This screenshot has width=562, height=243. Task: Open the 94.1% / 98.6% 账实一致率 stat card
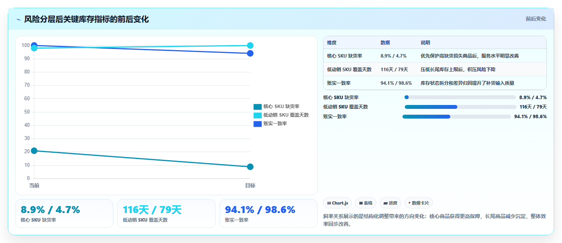tap(269, 213)
